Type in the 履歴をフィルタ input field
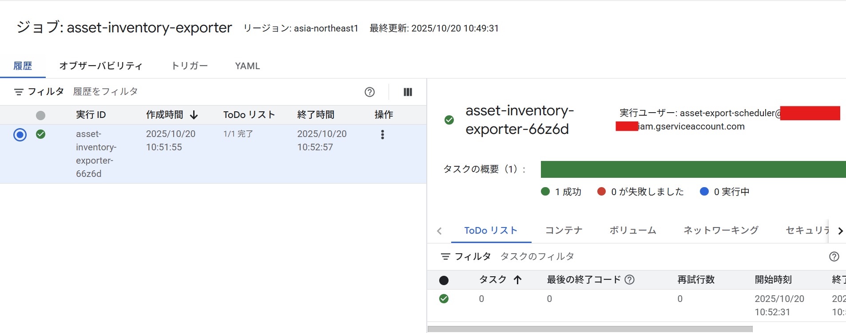Viewport: 846px width, 333px height. click(213, 92)
